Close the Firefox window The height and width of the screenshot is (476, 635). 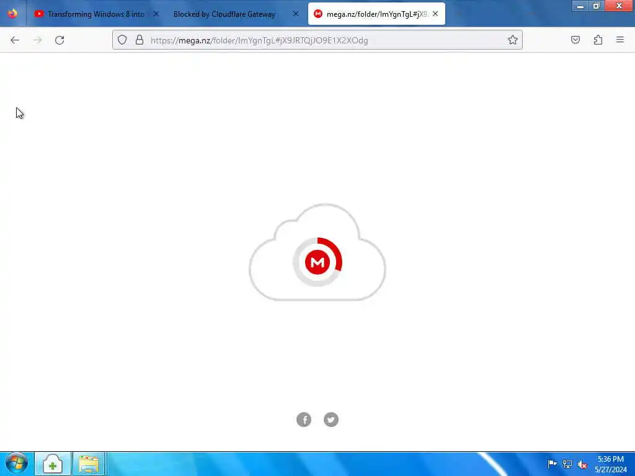pos(619,6)
